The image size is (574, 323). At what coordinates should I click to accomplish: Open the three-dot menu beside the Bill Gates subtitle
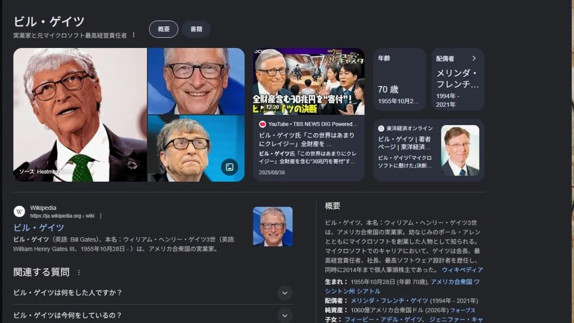click(134, 35)
